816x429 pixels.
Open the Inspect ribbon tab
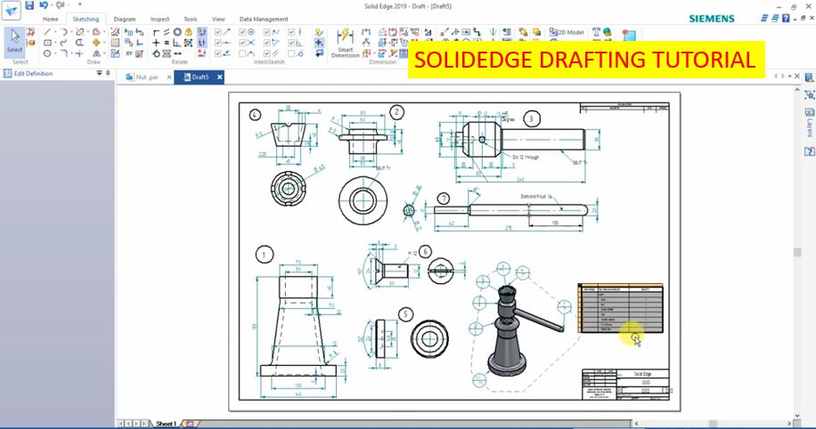coord(159,19)
